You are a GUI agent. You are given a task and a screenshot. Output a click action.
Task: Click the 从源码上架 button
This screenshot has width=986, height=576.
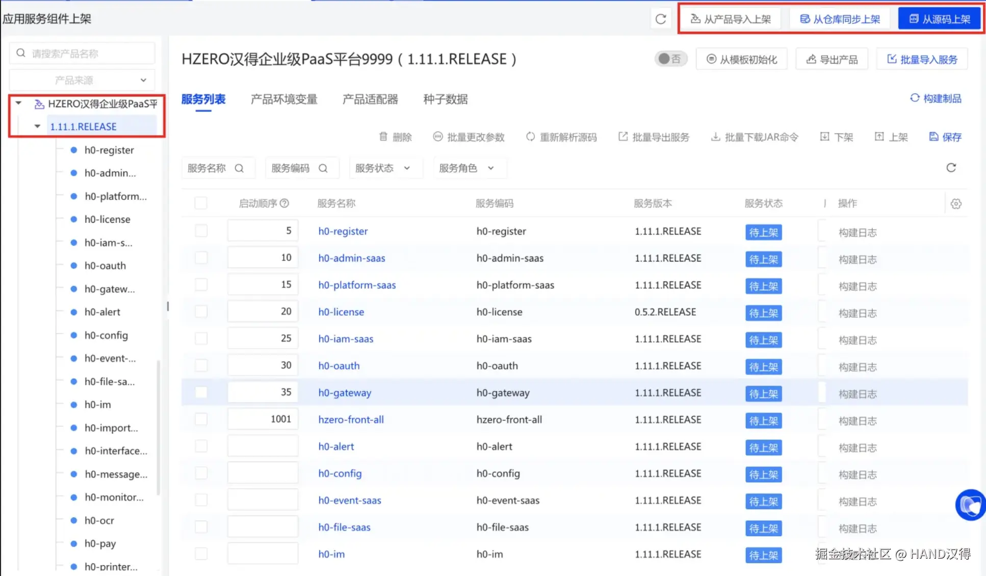[940, 19]
